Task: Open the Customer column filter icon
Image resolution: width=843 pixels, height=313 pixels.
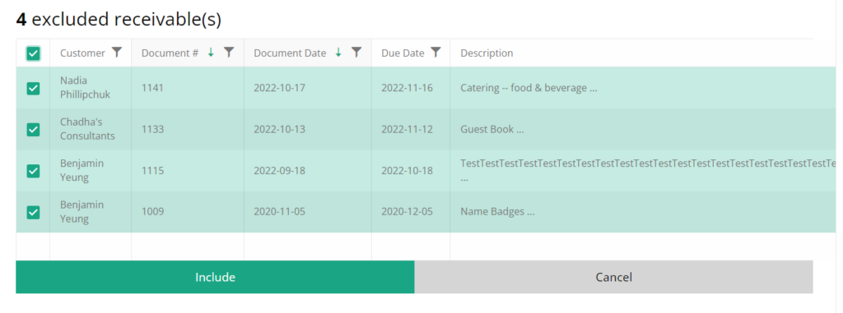Action: 117,52
